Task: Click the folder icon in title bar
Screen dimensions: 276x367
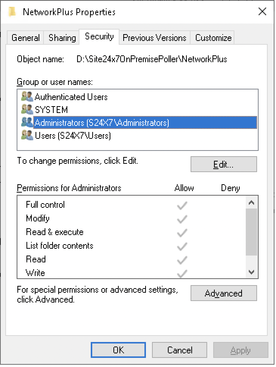Action: tap(13, 12)
